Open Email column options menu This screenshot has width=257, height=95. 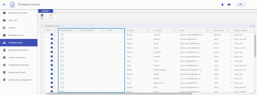coord(210,30)
